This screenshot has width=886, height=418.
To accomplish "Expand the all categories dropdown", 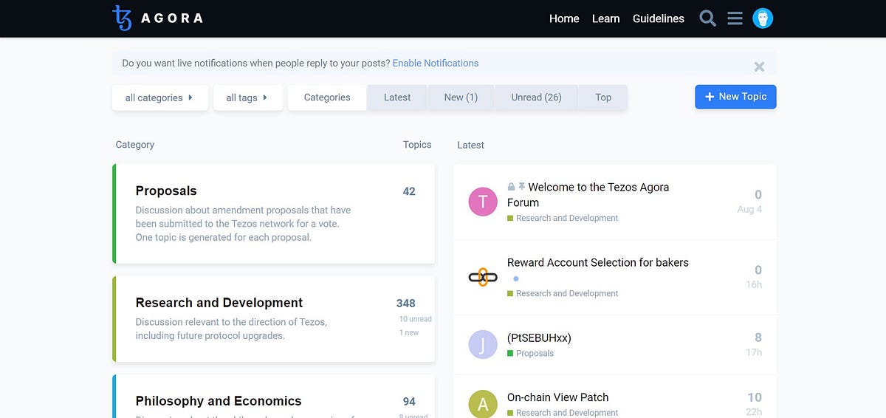I will pyautogui.click(x=159, y=97).
